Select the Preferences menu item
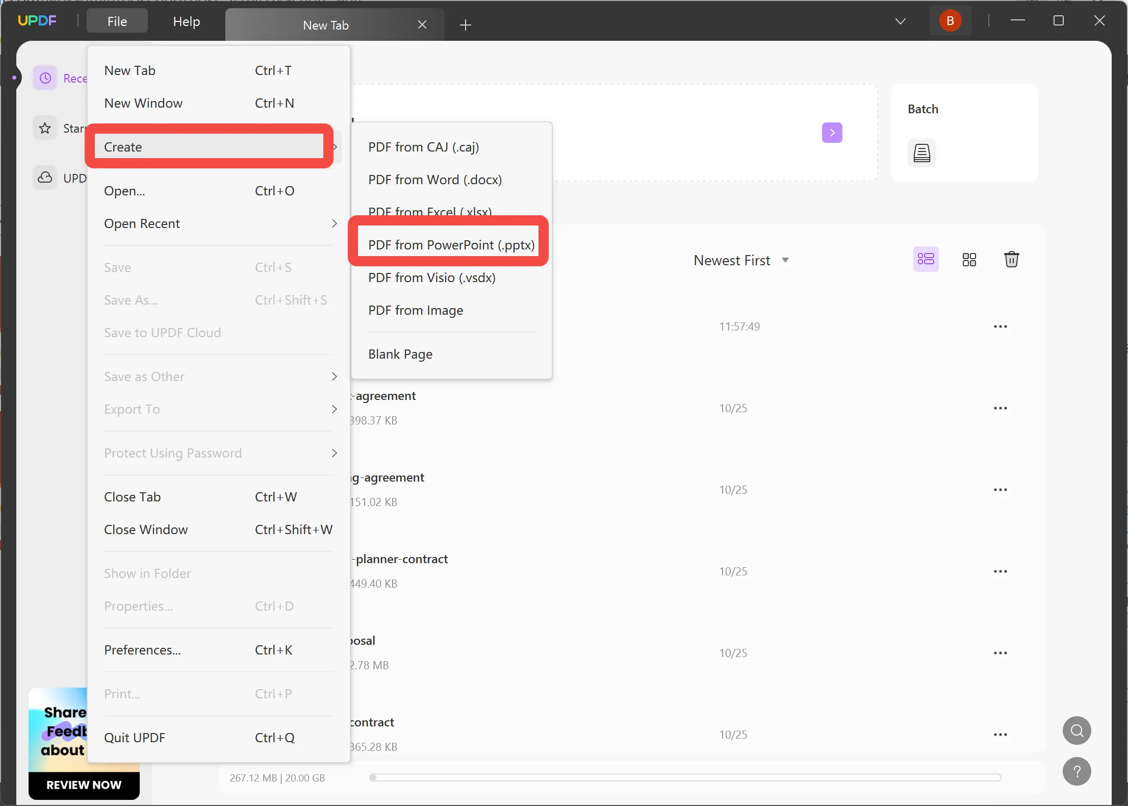The image size is (1128, 806). (x=141, y=649)
